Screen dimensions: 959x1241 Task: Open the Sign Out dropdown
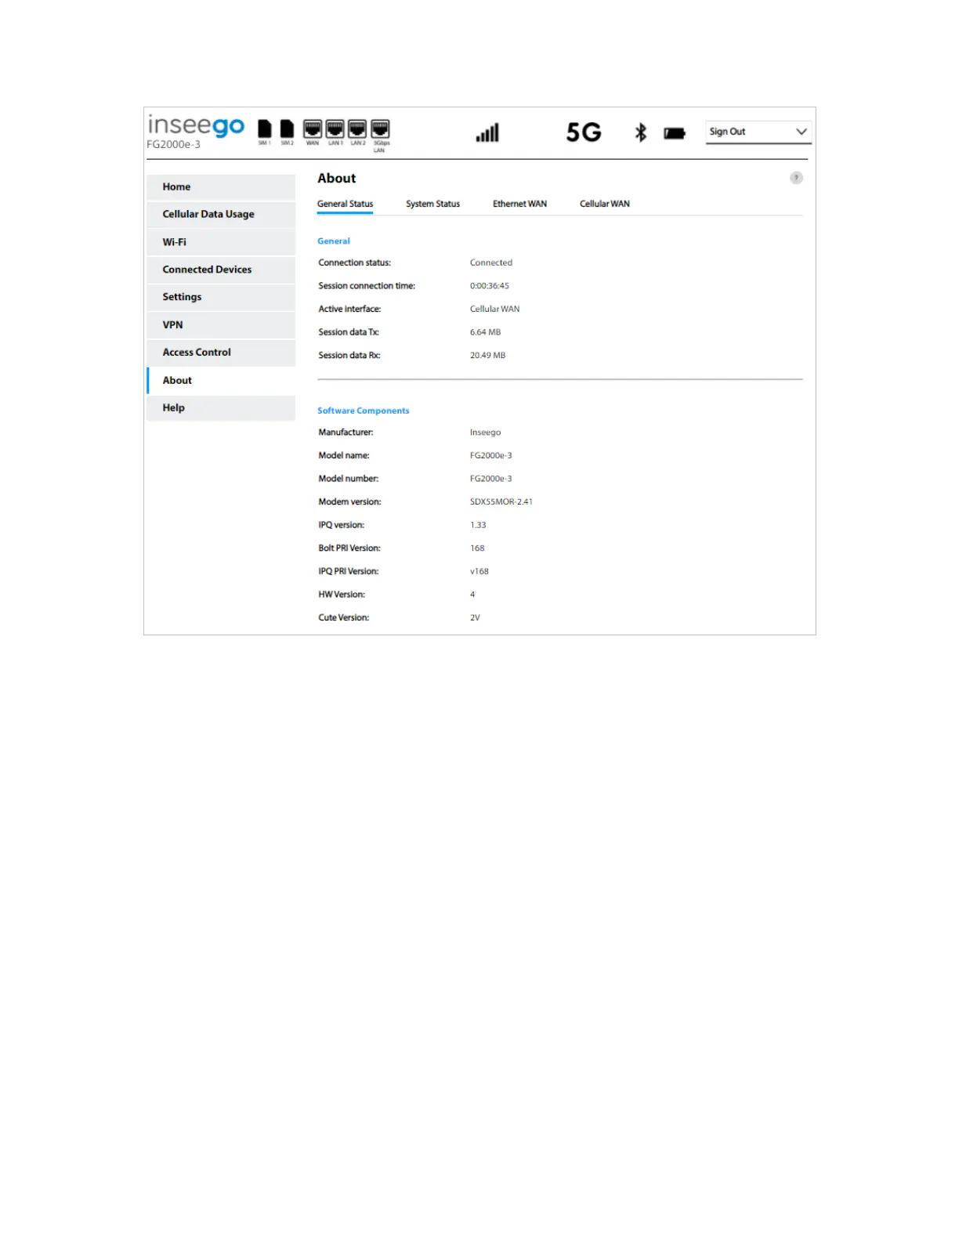pyautogui.click(x=758, y=132)
